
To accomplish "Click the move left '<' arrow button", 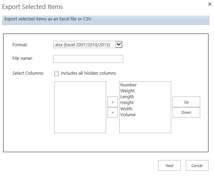I will pyautogui.click(x=113, y=112).
